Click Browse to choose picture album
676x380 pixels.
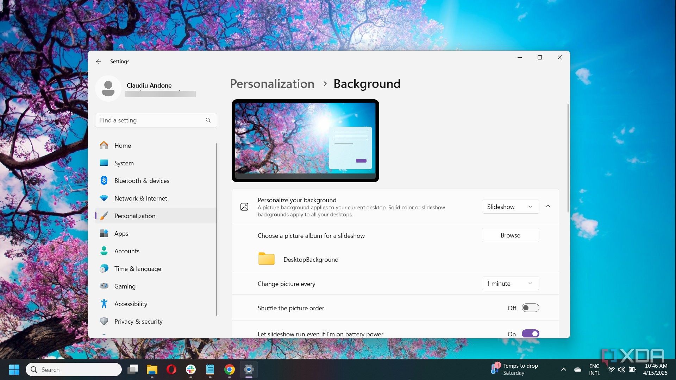point(510,235)
